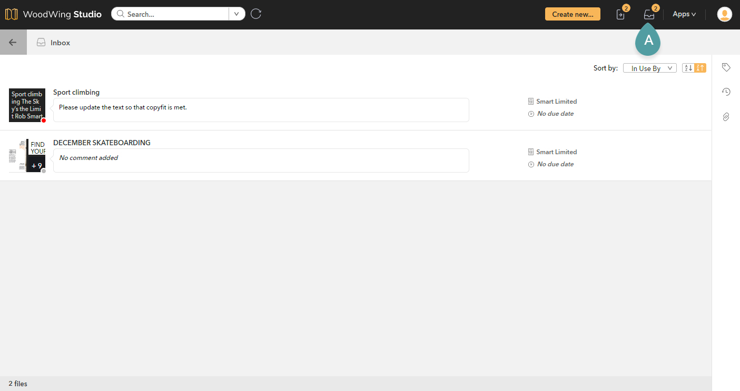Open checked-out documents with badge count 2
Screen dimensions: 740x391
(x=620, y=14)
